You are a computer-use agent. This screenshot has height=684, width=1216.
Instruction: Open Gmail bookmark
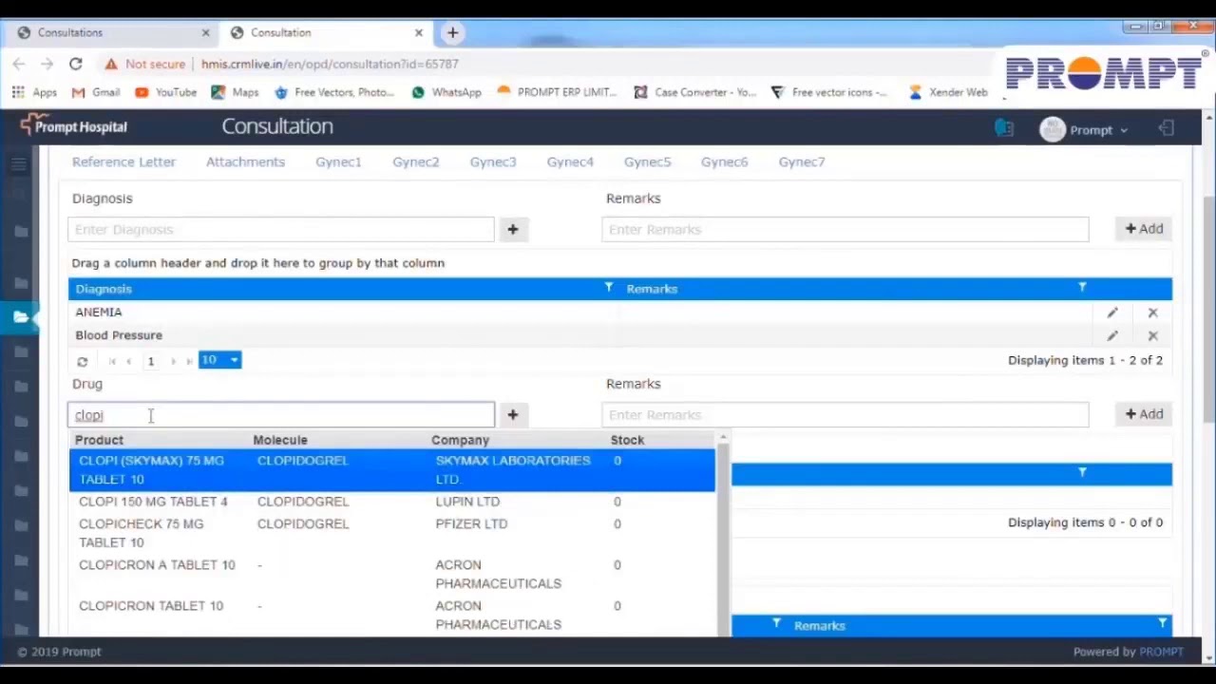click(x=96, y=92)
